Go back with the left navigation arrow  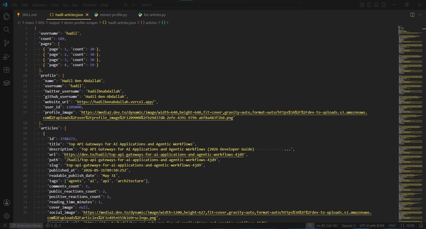click(126, 5)
